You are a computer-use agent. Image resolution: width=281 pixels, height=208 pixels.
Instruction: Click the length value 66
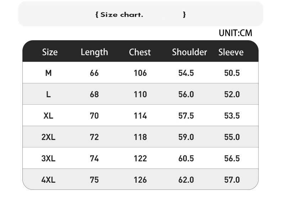(94, 73)
